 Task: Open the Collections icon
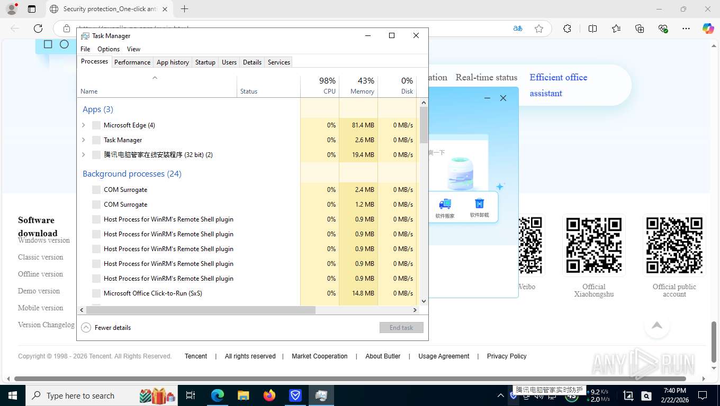[x=640, y=29]
